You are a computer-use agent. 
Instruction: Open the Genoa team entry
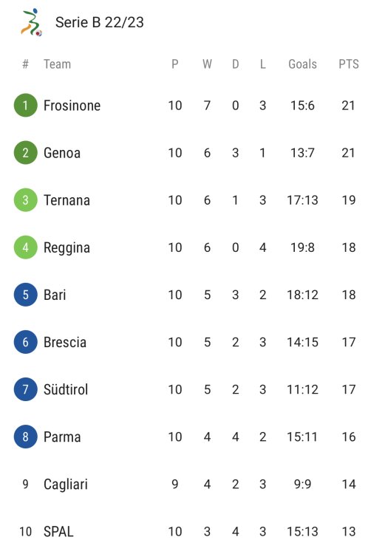62,153
